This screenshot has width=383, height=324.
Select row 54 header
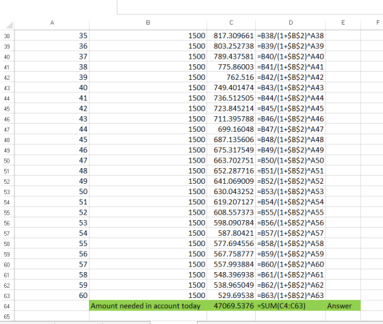point(7,202)
